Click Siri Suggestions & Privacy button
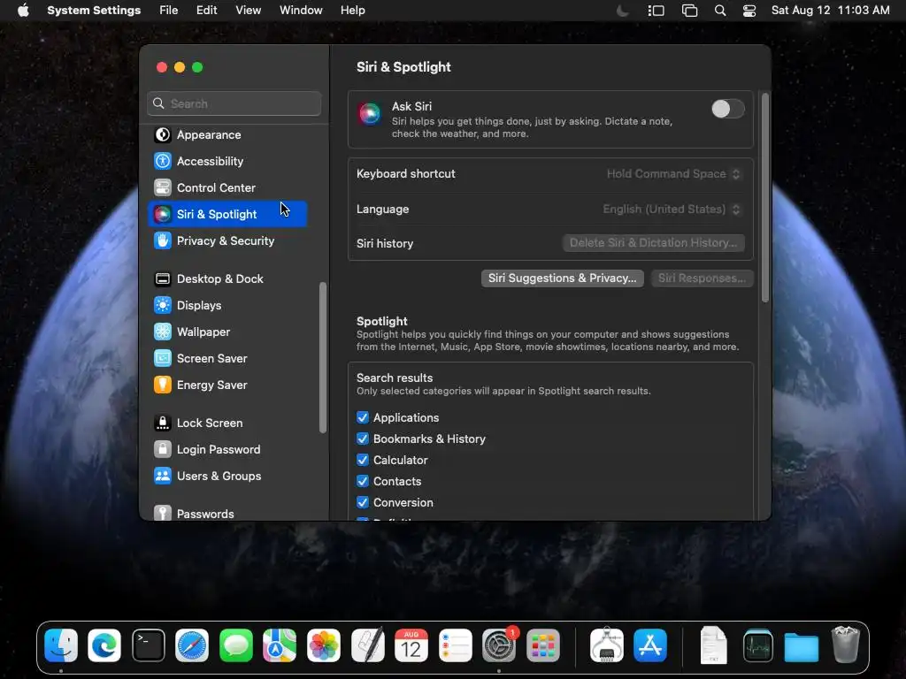906x679 pixels. click(x=562, y=278)
